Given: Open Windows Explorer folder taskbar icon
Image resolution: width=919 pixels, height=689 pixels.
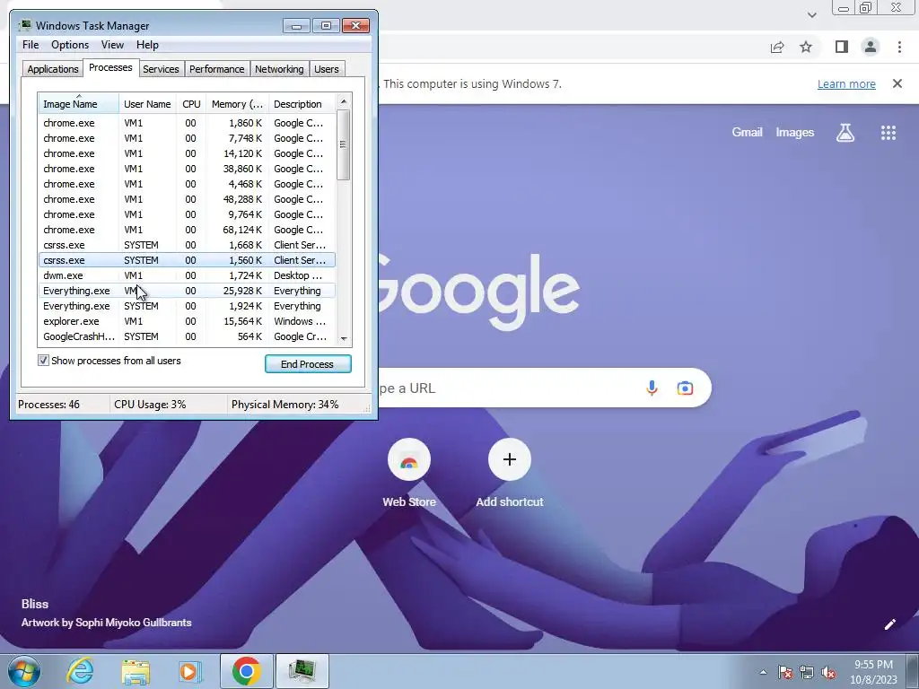Looking at the screenshot, I should [136, 671].
